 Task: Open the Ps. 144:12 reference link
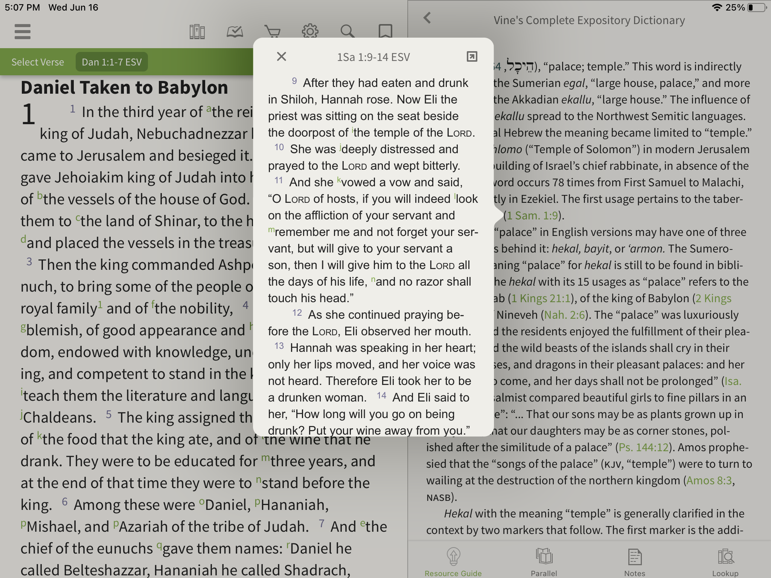point(644,447)
